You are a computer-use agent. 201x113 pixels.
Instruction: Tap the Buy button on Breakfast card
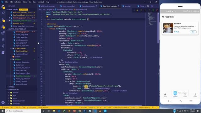[x=193, y=32]
